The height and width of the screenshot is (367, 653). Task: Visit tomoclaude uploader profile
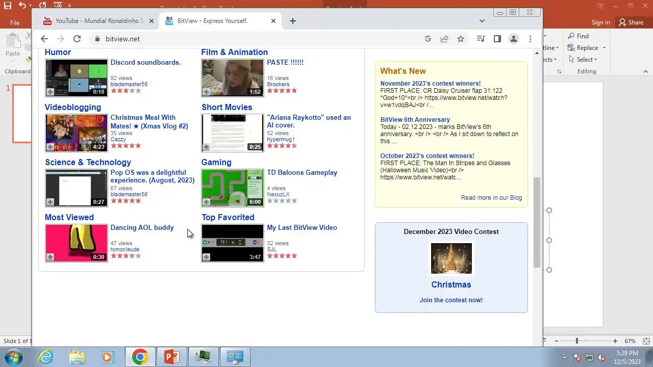pyautogui.click(x=125, y=249)
